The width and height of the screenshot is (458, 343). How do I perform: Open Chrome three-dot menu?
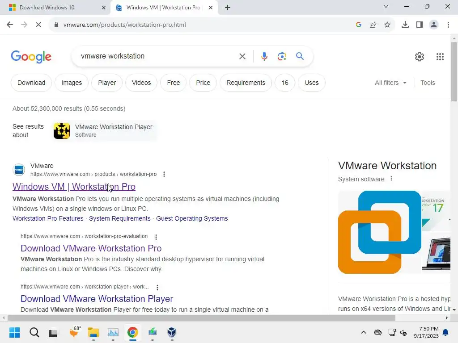pyautogui.click(x=448, y=25)
